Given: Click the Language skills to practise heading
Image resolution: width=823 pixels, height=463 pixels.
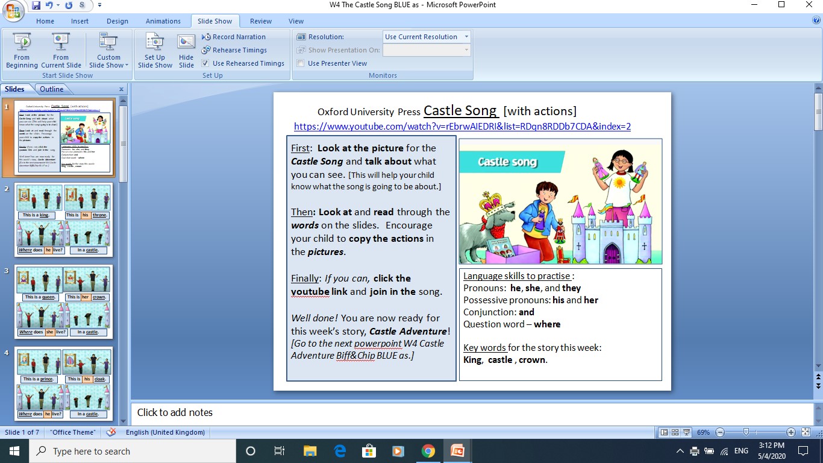Looking at the screenshot, I should 519,276.
